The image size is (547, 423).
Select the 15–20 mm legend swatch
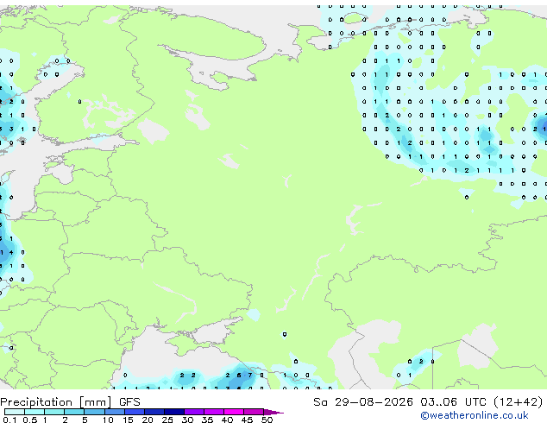(x=134, y=412)
